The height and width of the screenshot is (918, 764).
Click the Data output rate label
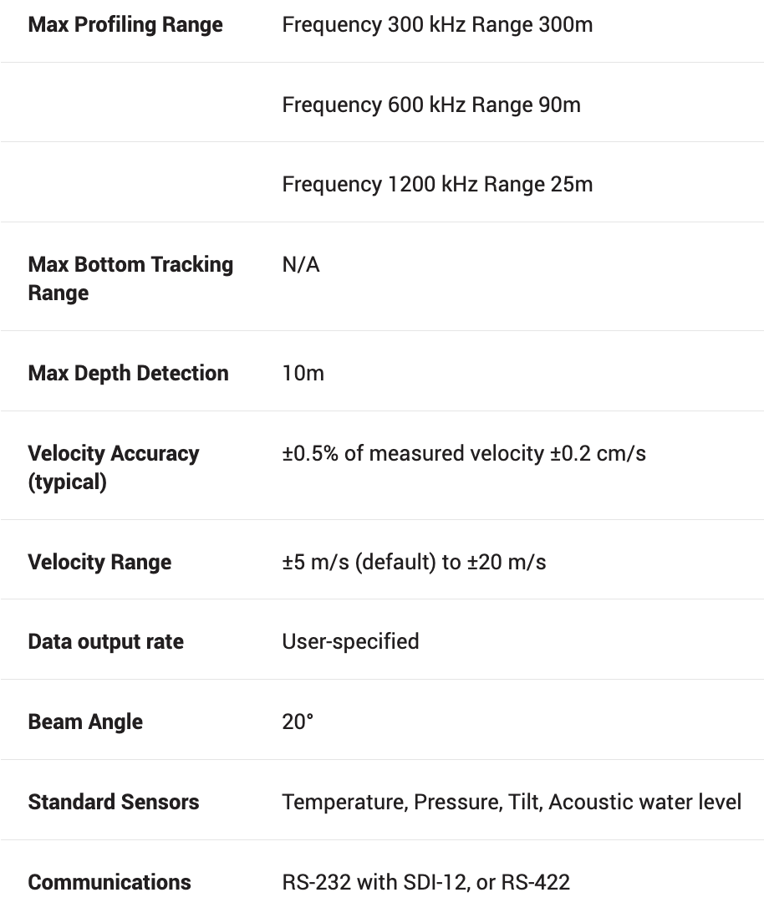(x=105, y=642)
